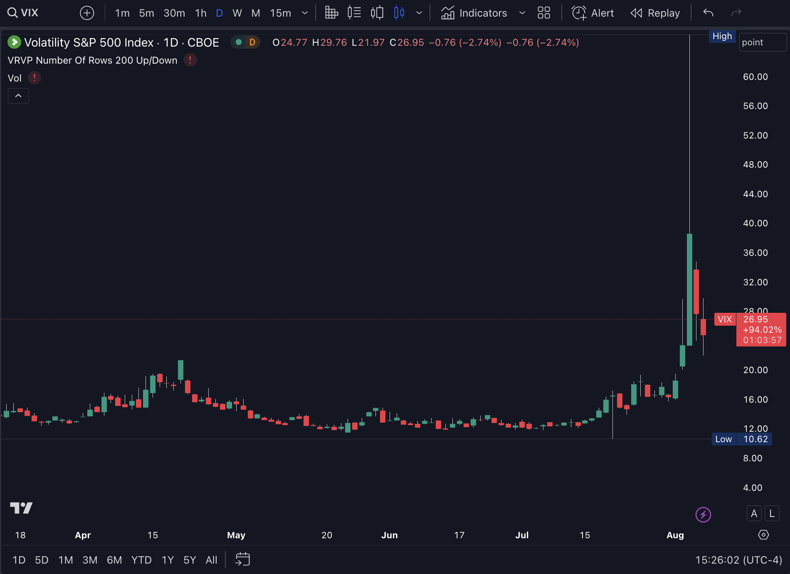Open the VIX symbol search

point(23,13)
